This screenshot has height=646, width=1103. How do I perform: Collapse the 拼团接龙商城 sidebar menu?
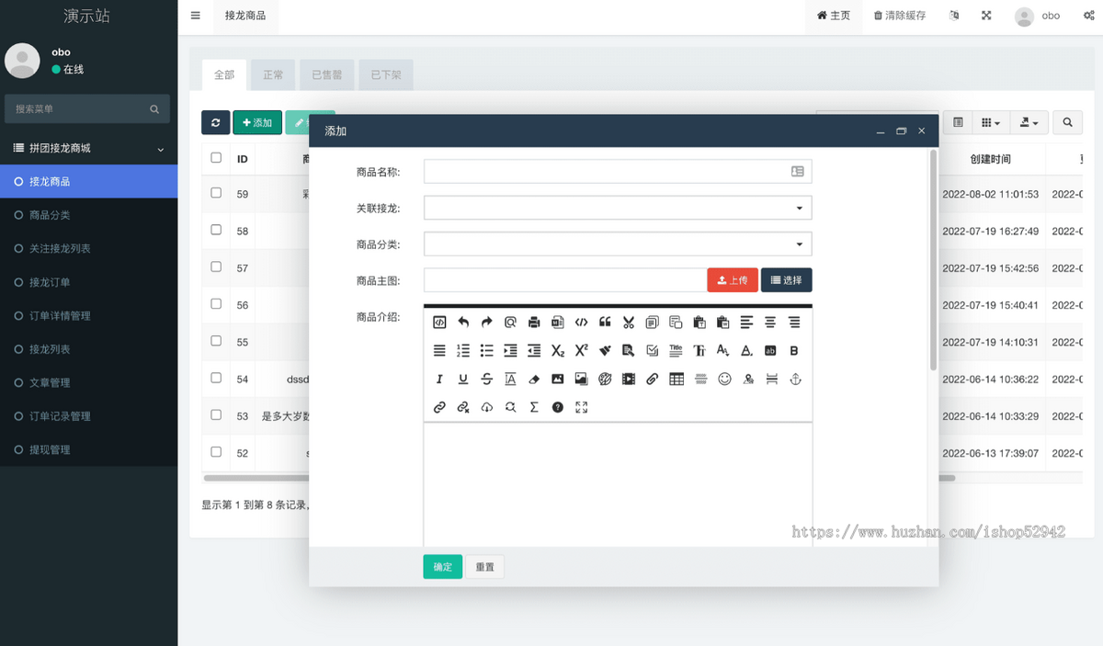coord(88,148)
